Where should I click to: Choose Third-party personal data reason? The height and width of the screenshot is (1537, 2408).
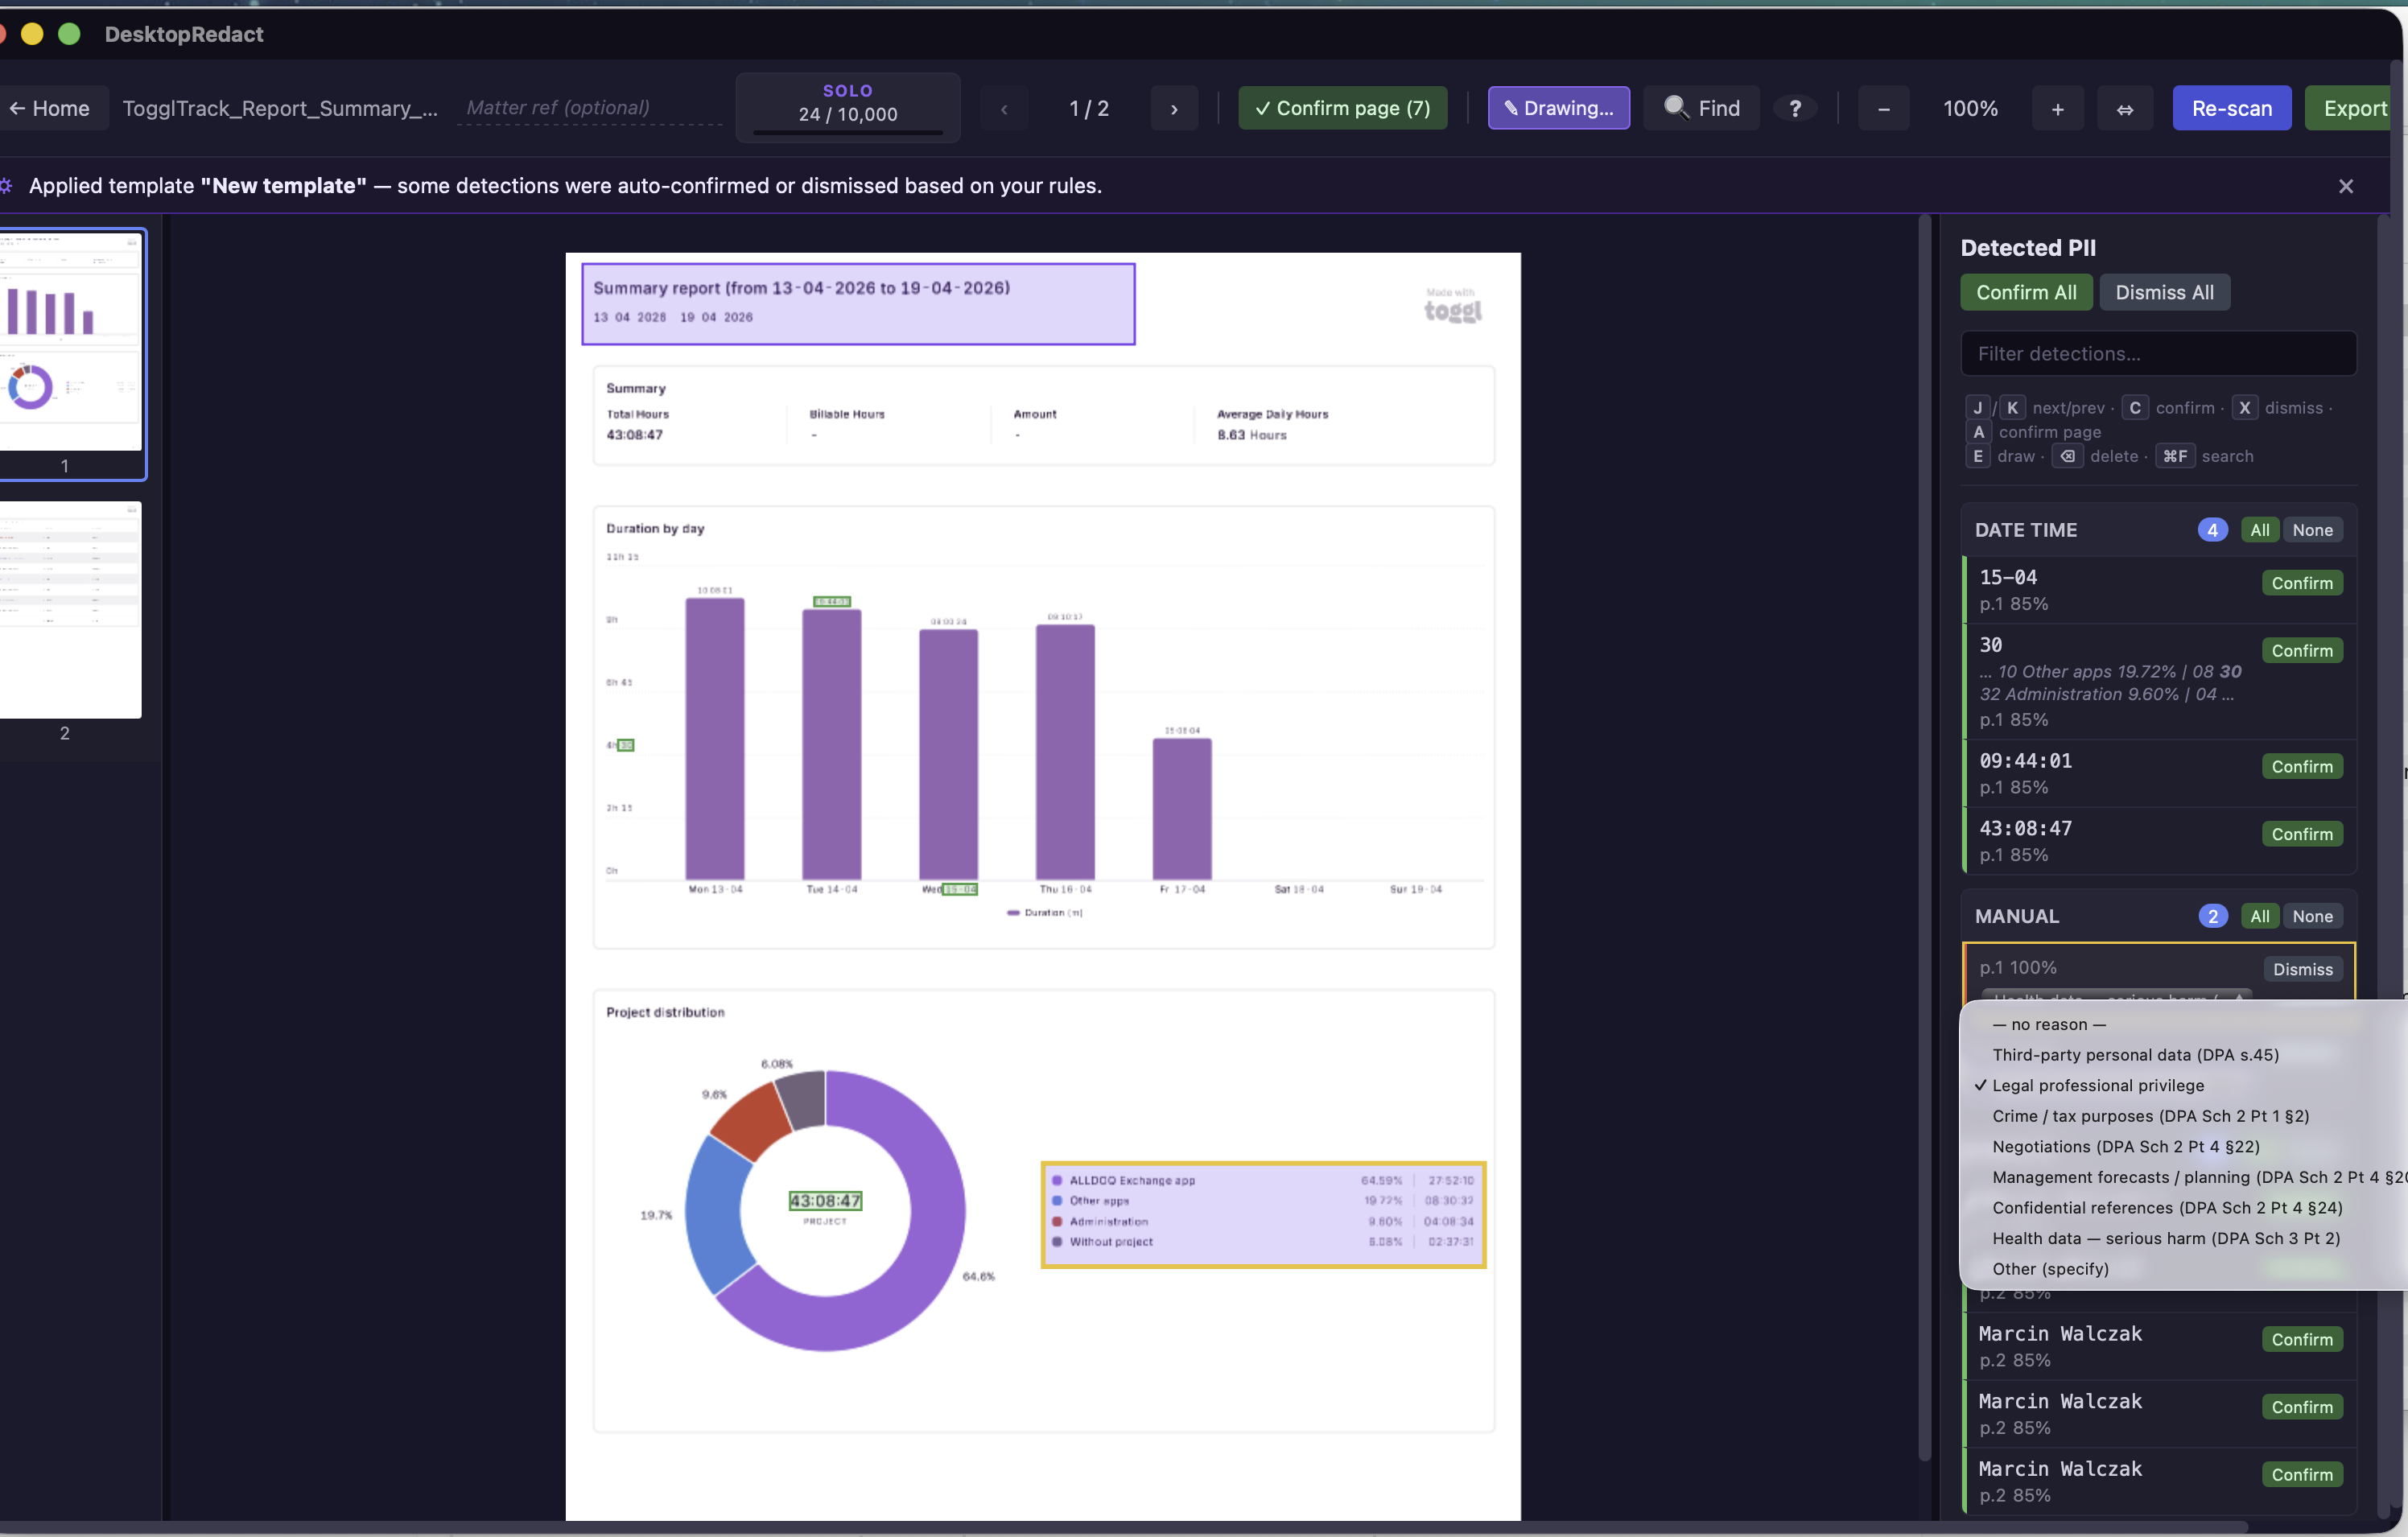(2135, 1055)
